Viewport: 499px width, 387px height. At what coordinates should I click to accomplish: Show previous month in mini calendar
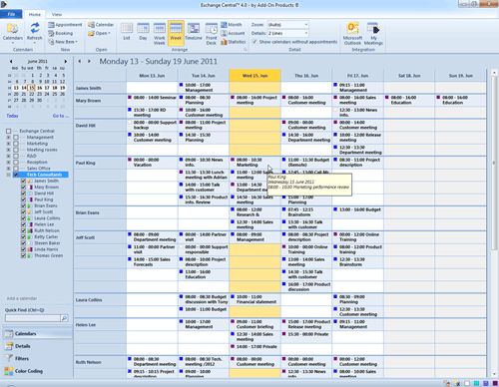click(11, 61)
